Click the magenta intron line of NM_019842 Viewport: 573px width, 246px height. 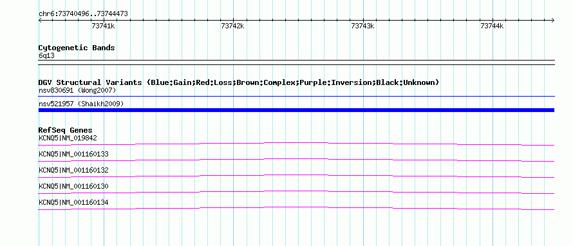(x=296, y=142)
